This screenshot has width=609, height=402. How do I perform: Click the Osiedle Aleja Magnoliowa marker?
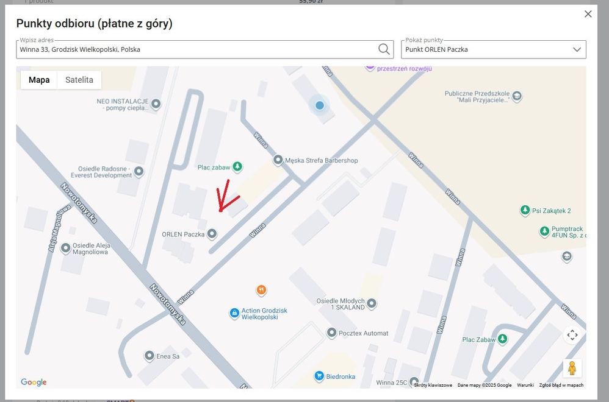(66, 248)
